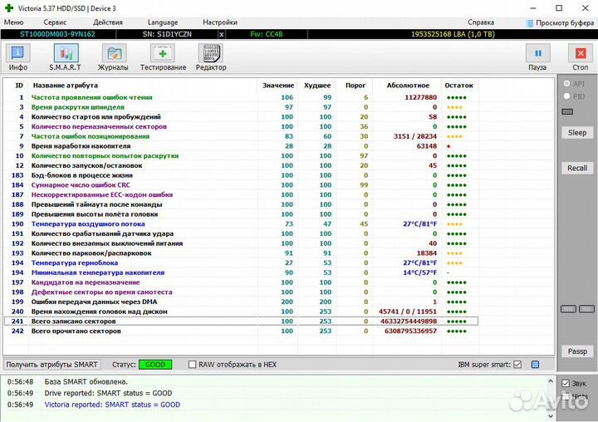
Task: Enable RAW отображать в HEX checkbox
Action: (193, 365)
